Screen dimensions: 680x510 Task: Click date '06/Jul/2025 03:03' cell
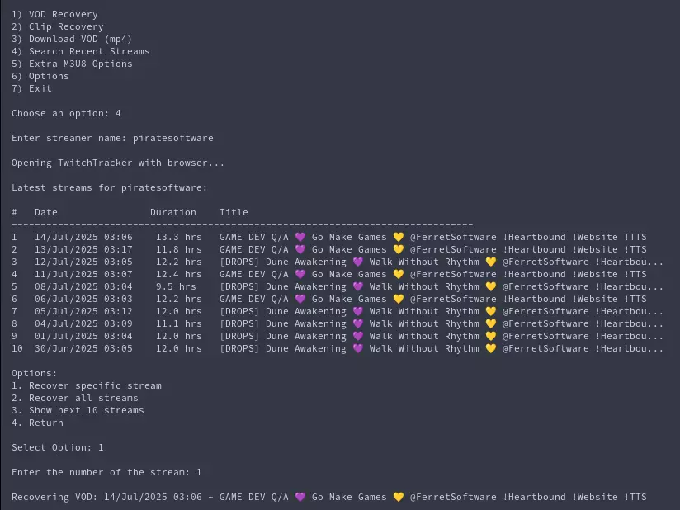point(83,300)
